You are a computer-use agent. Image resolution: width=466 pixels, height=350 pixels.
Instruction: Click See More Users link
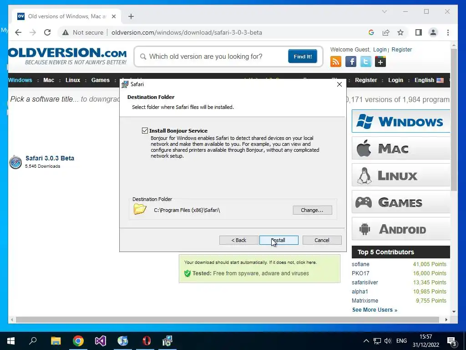coord(375,310)
